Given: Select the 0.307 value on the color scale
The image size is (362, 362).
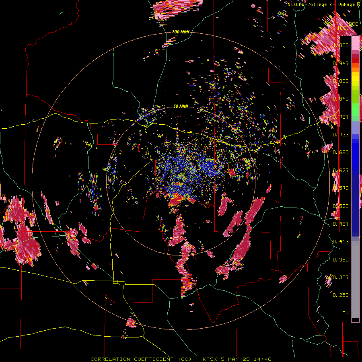Looking at the screenshot, I should click(x=341, y=278).
